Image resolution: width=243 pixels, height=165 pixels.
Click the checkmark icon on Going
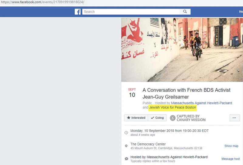(x=152, y=118)
